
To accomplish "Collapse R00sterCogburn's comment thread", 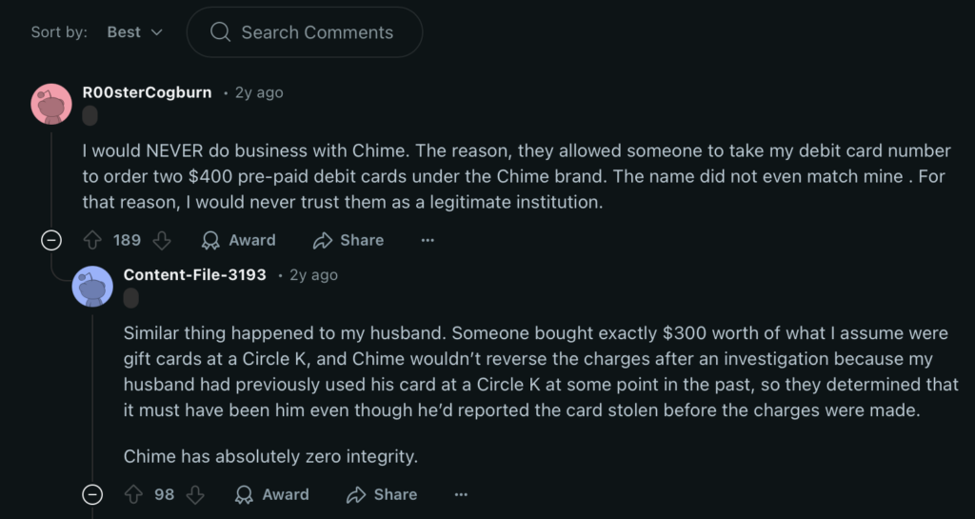I will pyautogui.click(x=51, y=240).
